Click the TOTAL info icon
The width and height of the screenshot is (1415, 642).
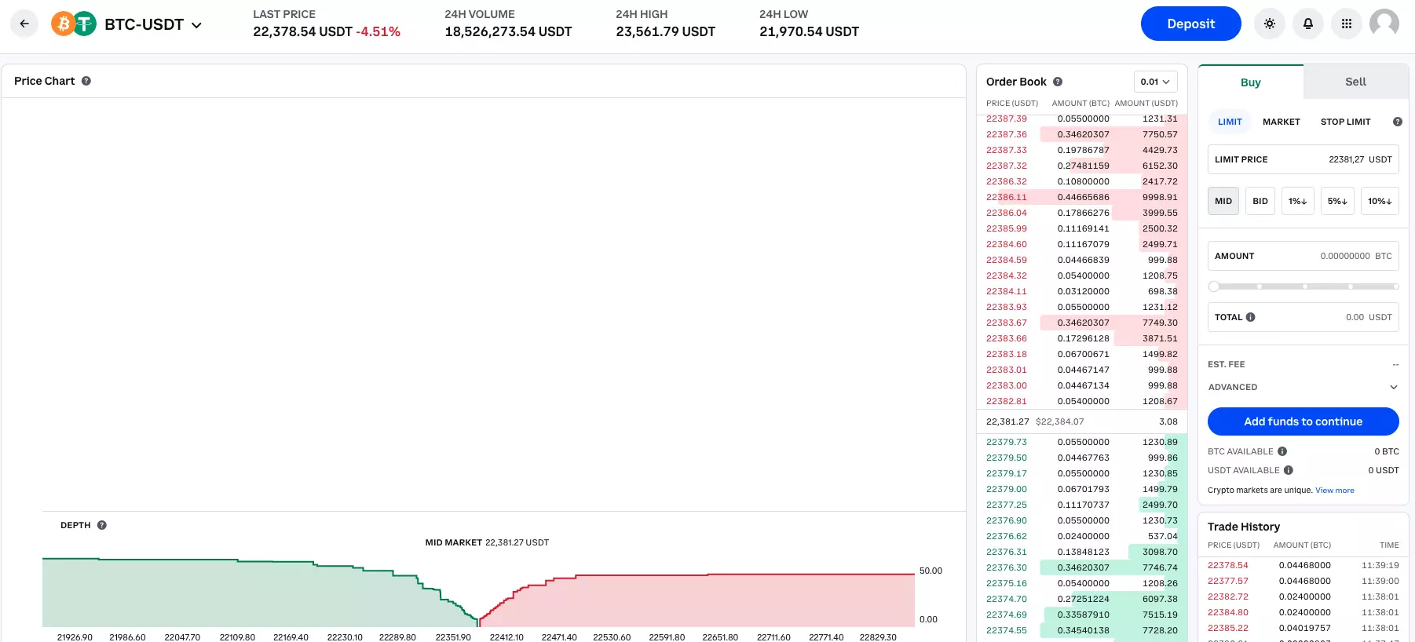[1251, 317]
